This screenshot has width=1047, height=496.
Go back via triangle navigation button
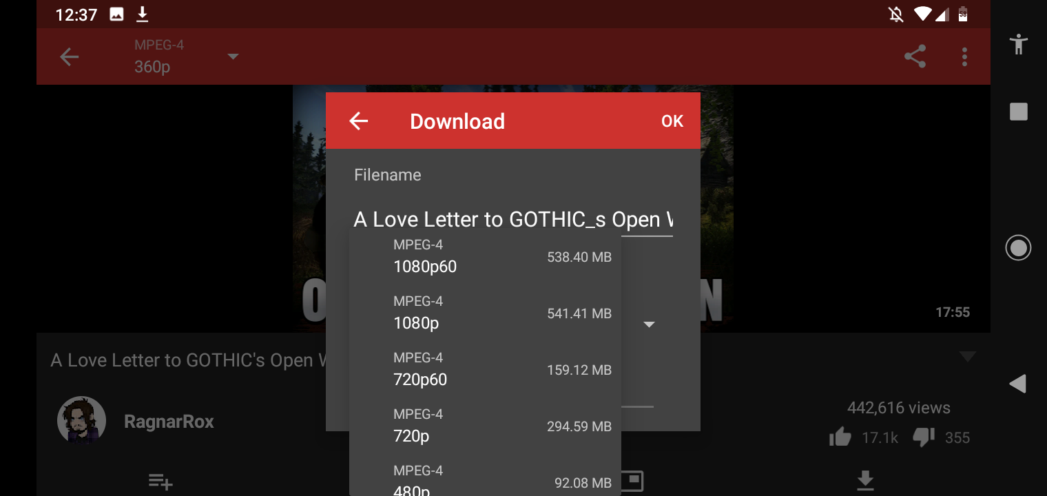(x=1018, y=384)
